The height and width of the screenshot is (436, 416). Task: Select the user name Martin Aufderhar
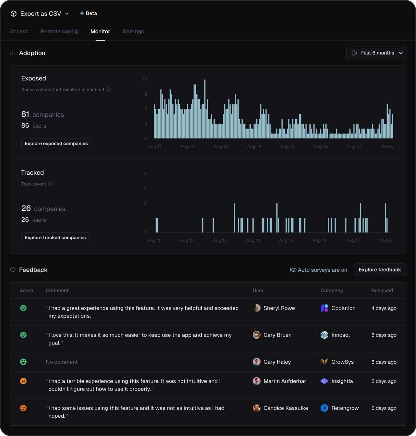click(285, 381)
